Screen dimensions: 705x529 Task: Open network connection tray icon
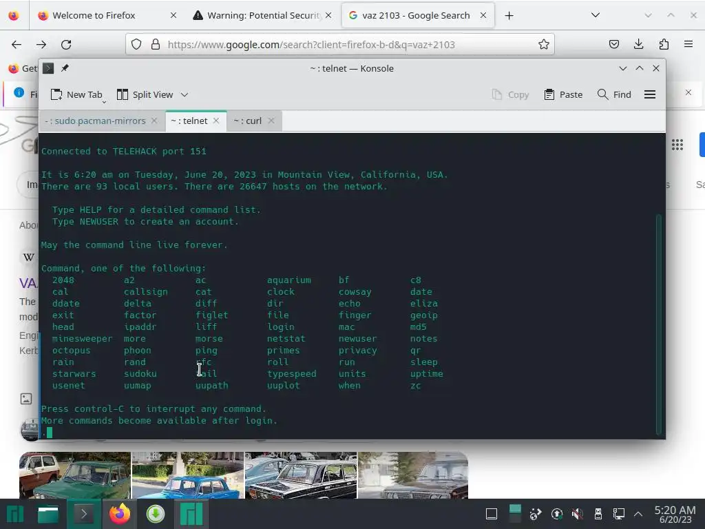[x=619, y=514]
